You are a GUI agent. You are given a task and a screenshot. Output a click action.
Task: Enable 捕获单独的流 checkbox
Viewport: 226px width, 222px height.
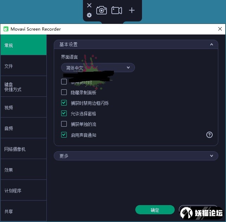click(x=64, y=124)
